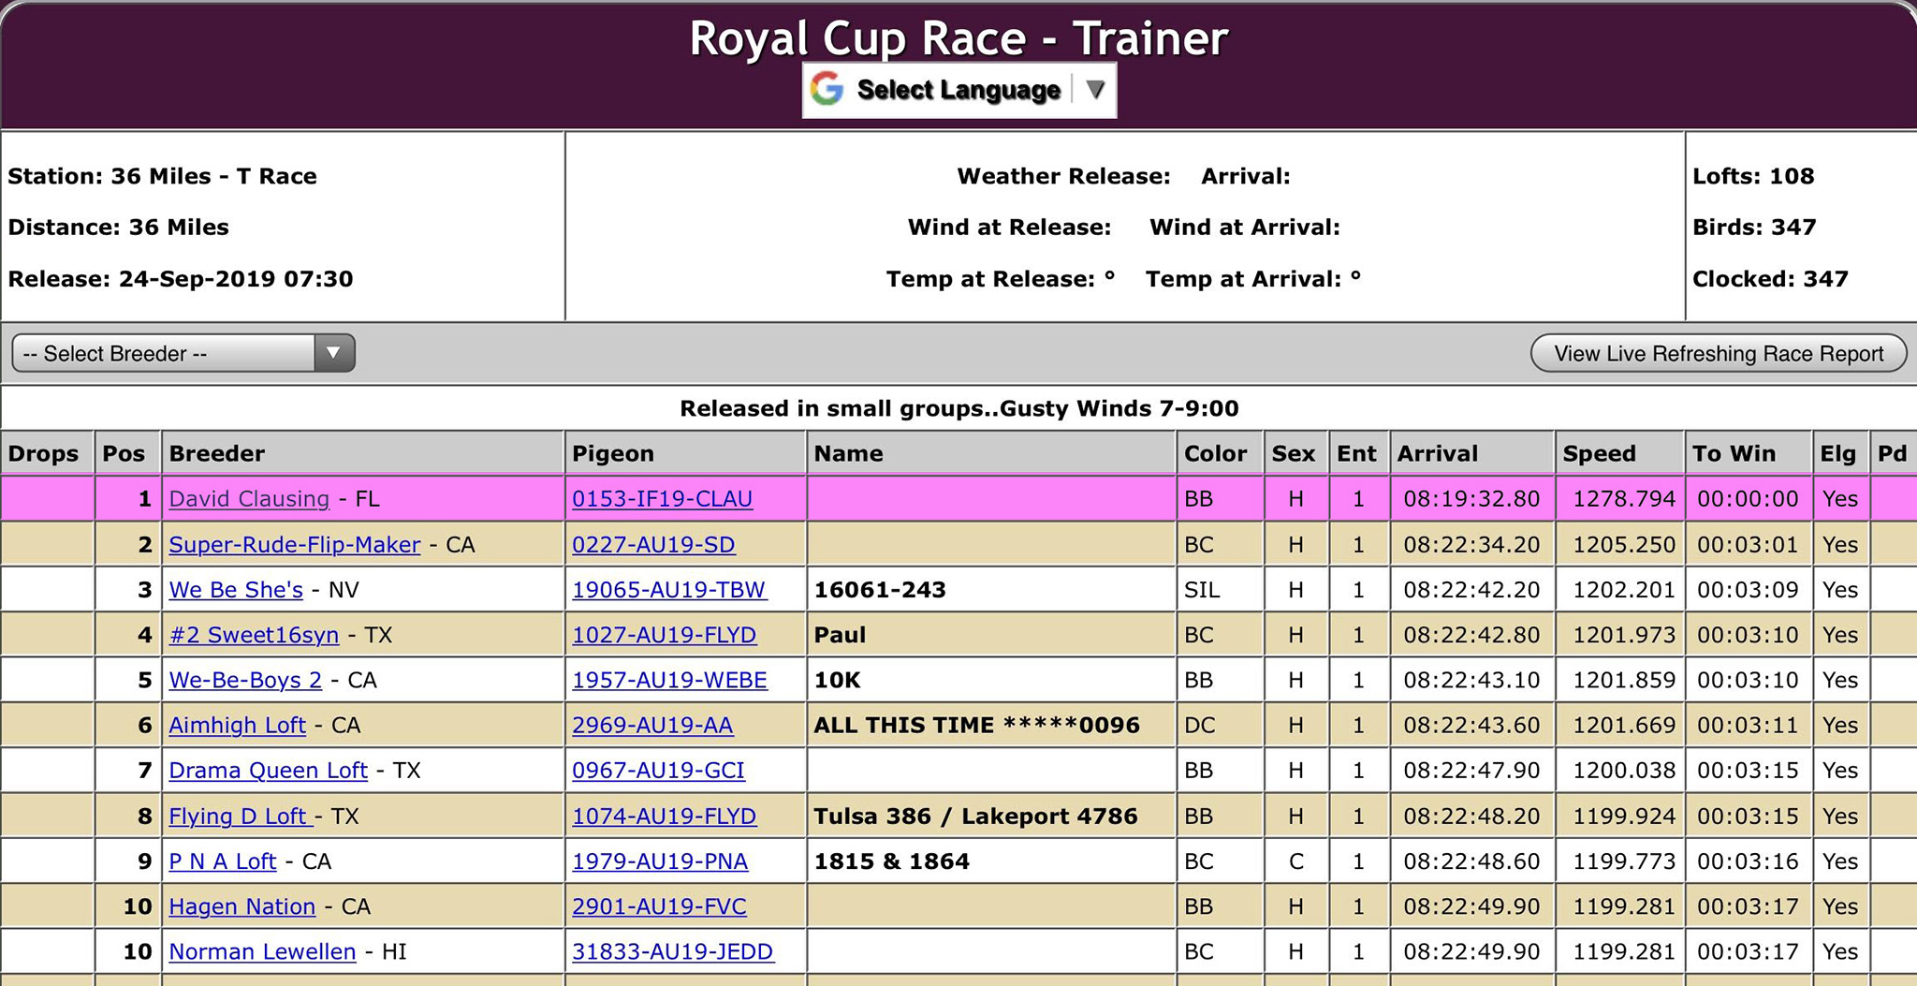Open pigeon 31833-AU19-JEDD link
Screen dimensions: 1917x986
click(672, 952)
